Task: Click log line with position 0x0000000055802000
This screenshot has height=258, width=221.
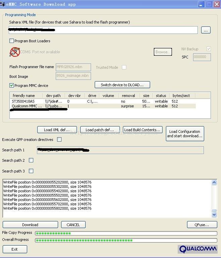Action: [x=47, y=208]
